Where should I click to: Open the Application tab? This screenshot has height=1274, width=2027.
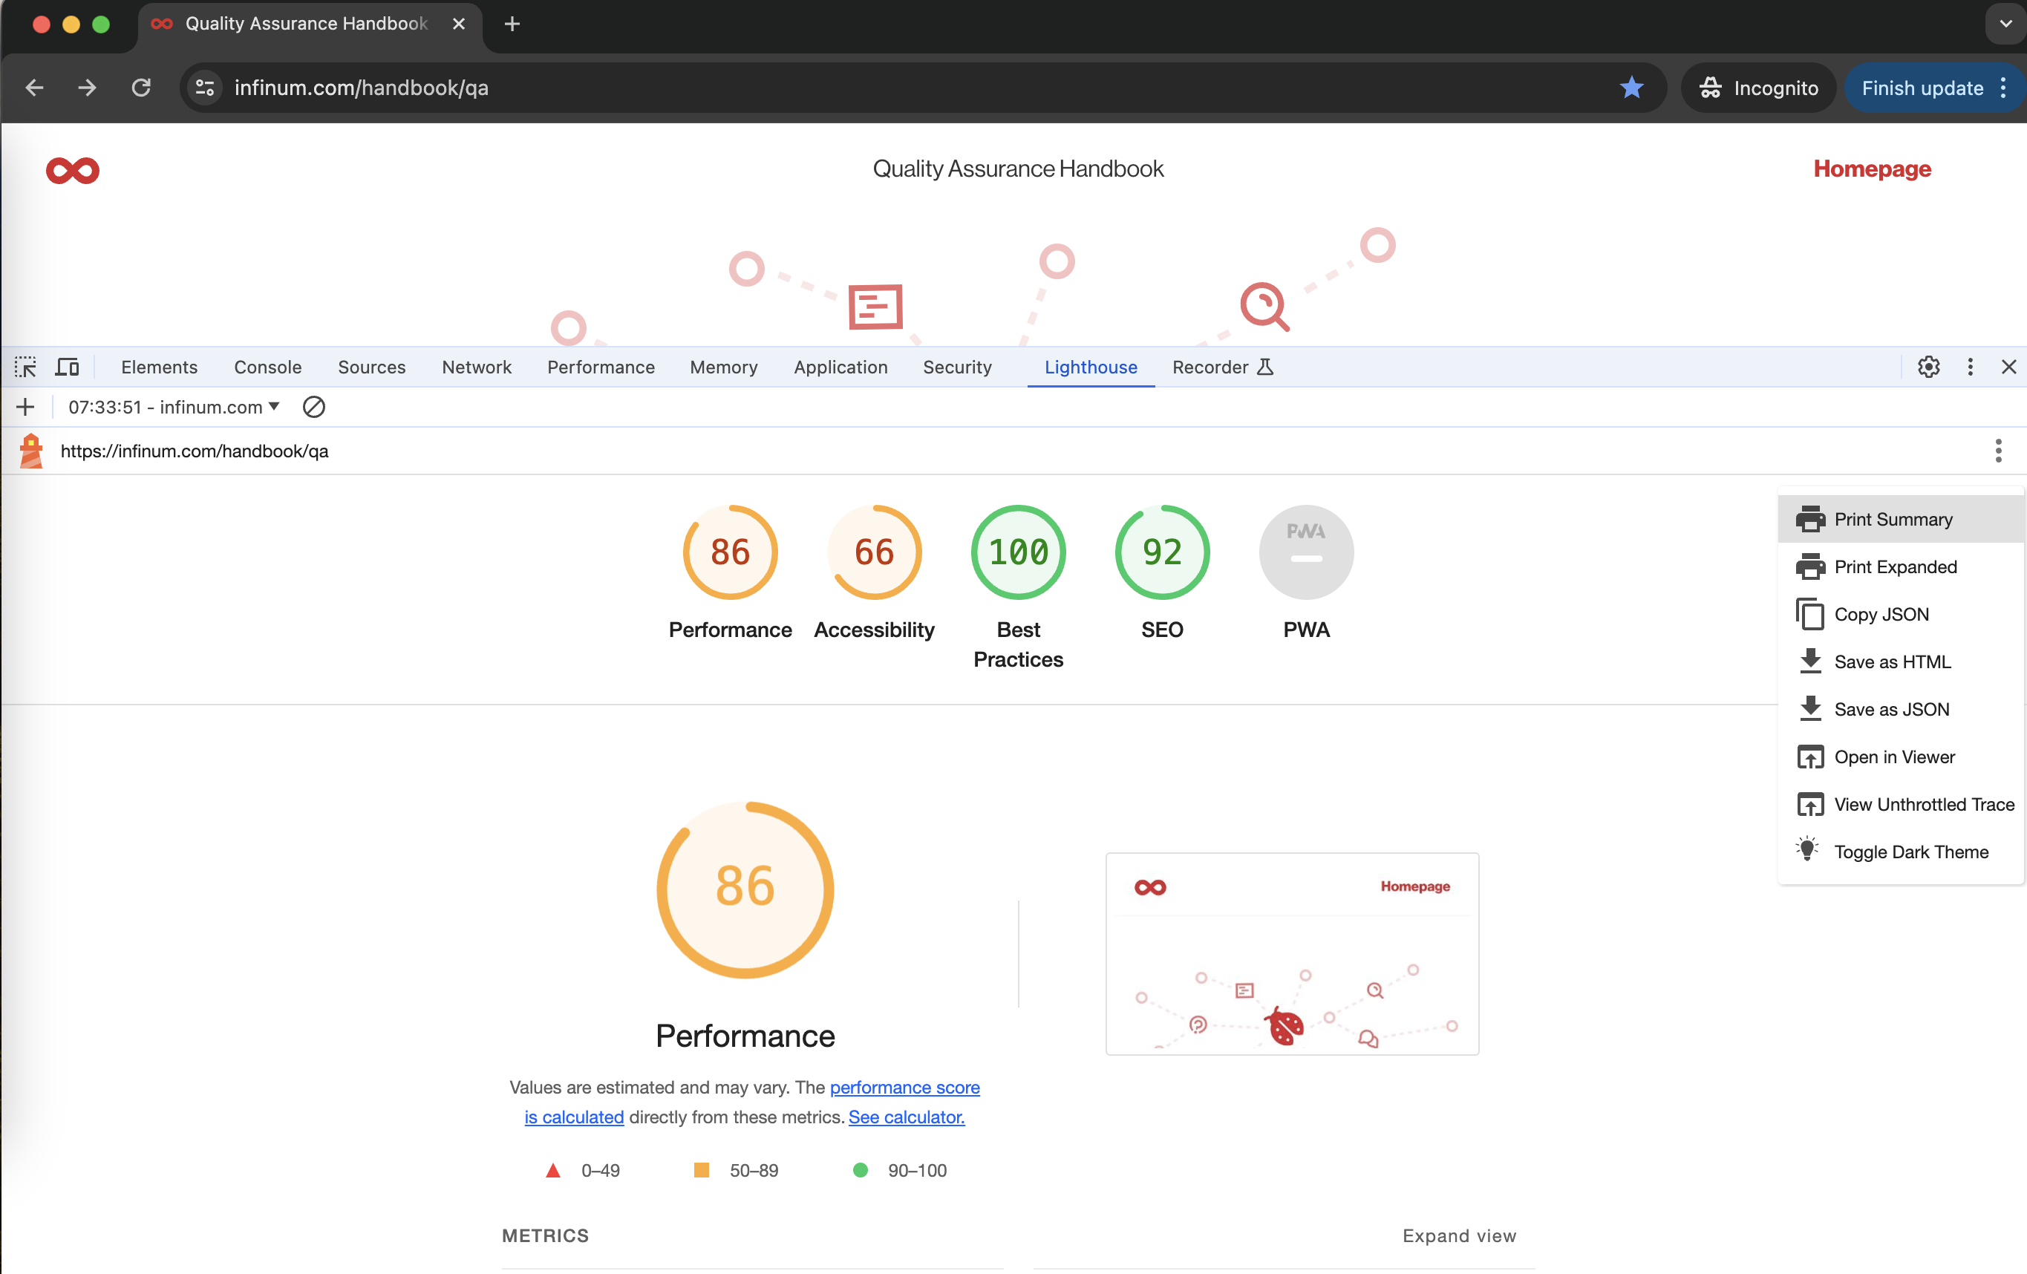point(840,367)
